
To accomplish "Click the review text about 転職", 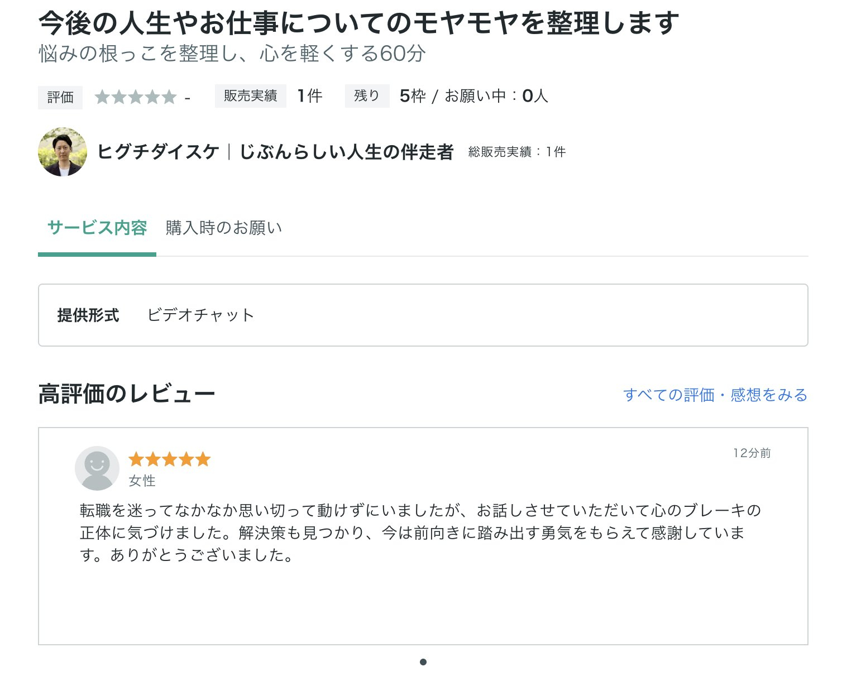I will coord(413,533).
